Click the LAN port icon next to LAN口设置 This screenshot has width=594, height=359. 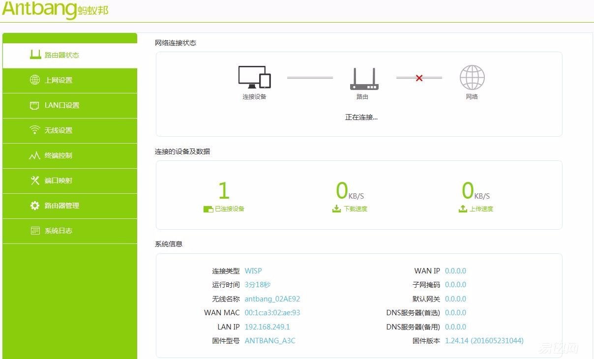point(35,105)
